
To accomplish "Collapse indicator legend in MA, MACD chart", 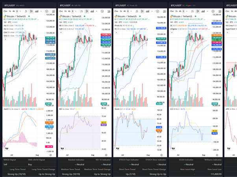I will click(5, 39).
